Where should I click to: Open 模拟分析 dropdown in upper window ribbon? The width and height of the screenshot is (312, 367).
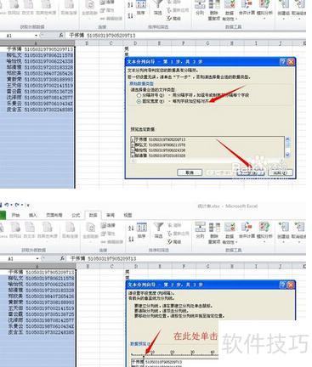[x=264, y=9]
